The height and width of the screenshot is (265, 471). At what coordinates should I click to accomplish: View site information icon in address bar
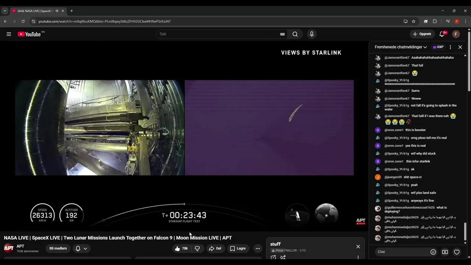click(x=33, y=21)
